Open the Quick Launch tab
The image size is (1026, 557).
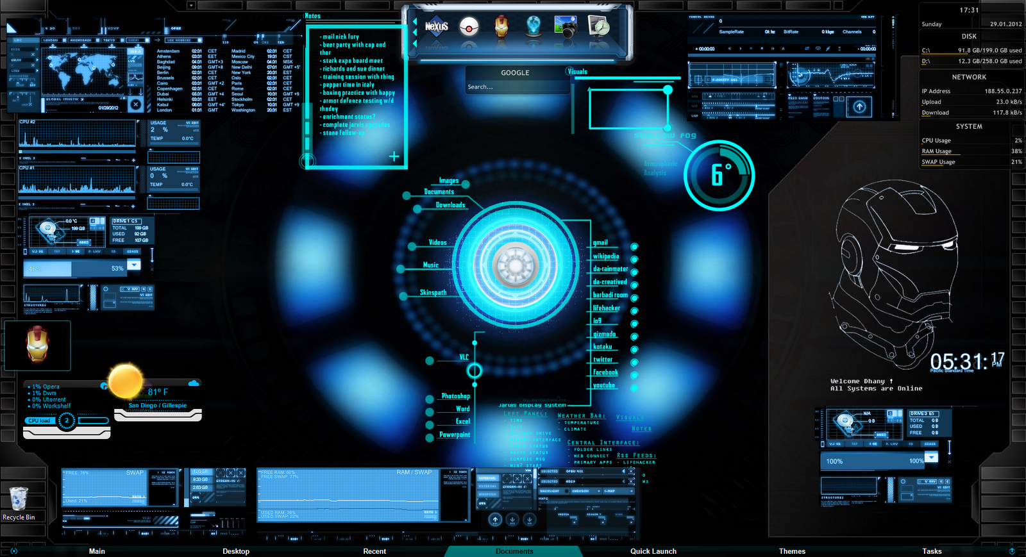653,551
